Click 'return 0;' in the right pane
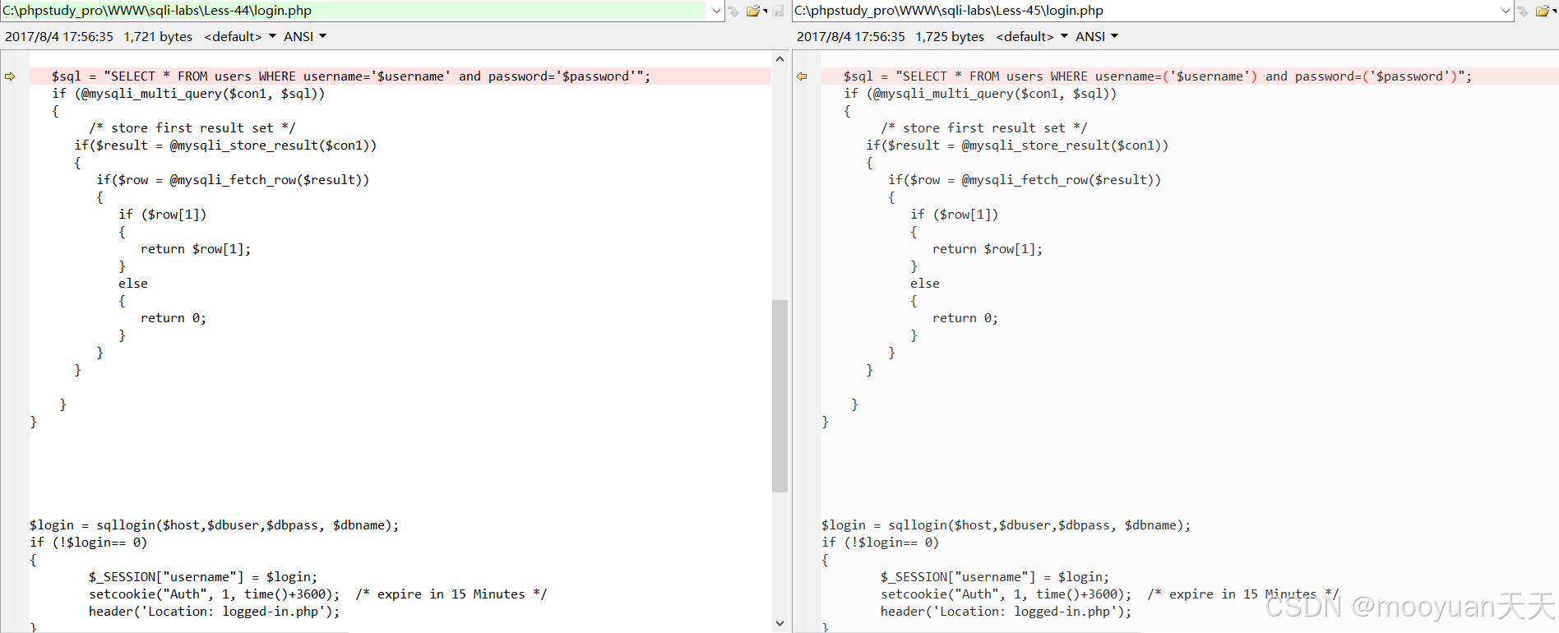 point(965,318)
